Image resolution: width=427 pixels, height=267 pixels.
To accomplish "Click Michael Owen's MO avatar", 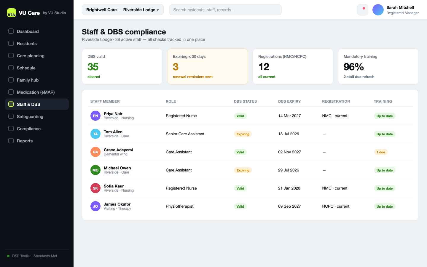I will [x=95, y=170].
